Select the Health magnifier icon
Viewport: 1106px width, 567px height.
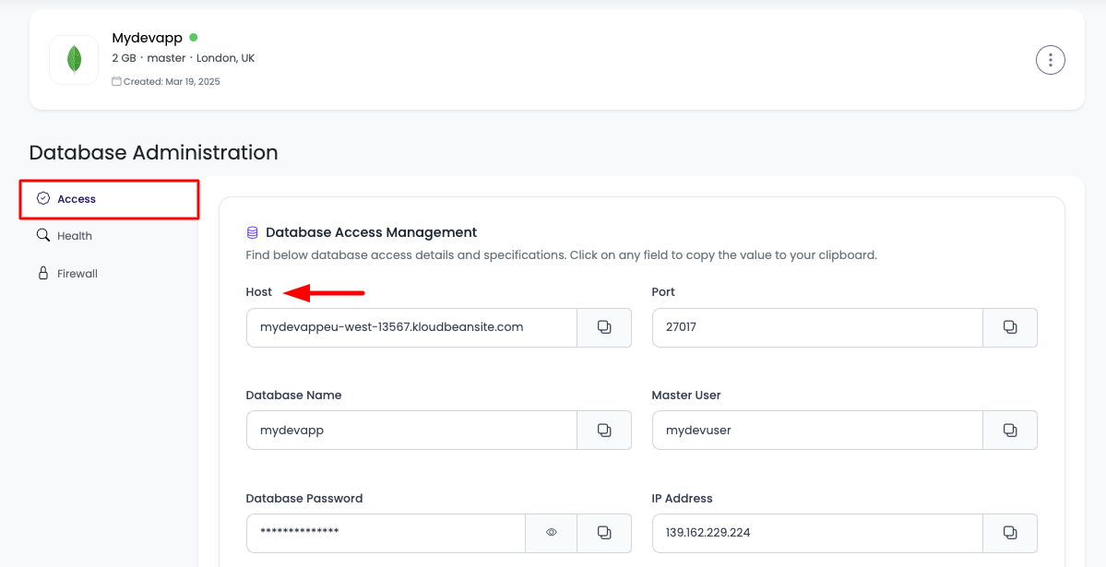click(x=43, y=235)
